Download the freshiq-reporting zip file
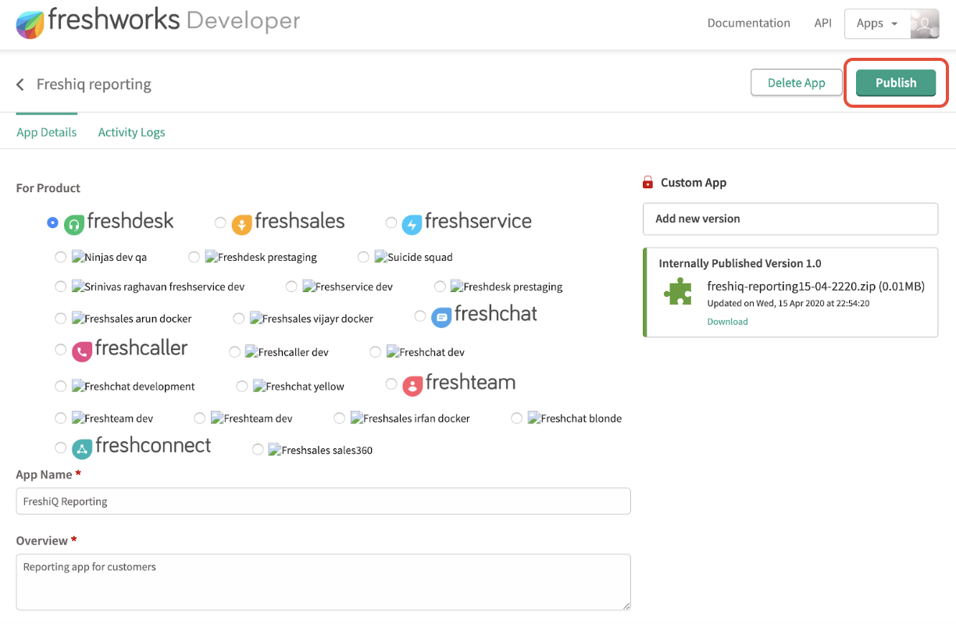The height and width of the screenshot is (624, 956). (x=727, y=321)
